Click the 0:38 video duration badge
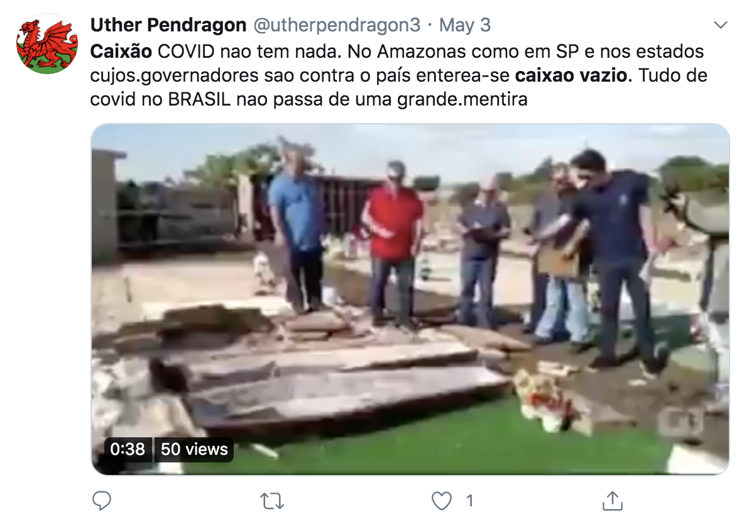 [x=128, y=449]
